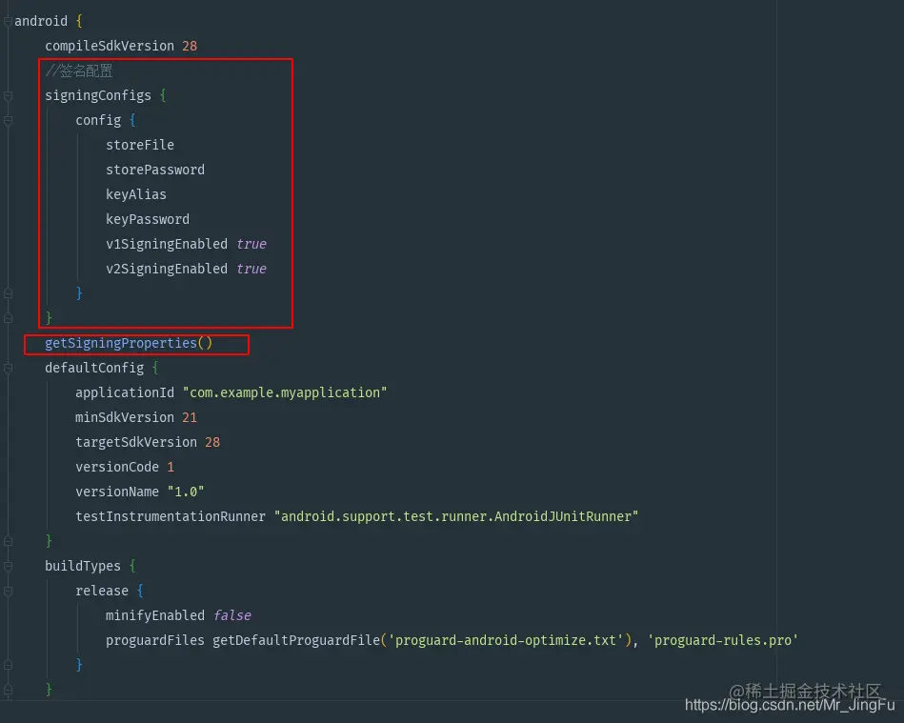Click v2SigningEnabled property
The height and width of the screenshot is (723, 904).
coord(167,270)
